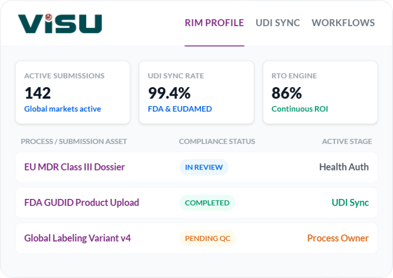This screenshot has height=278, width=393.
Task: Click the 142 submissions value
Action: click(37, 93)
